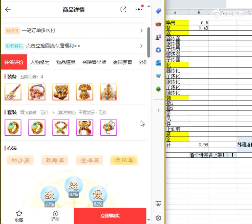This screenshot has height=224, width=252.
Task: Go back with the left arrow icon
Action: (x=8, y=9)
